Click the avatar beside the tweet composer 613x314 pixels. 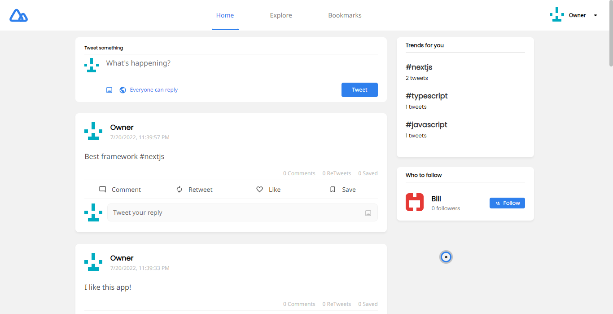coord(92,65)
